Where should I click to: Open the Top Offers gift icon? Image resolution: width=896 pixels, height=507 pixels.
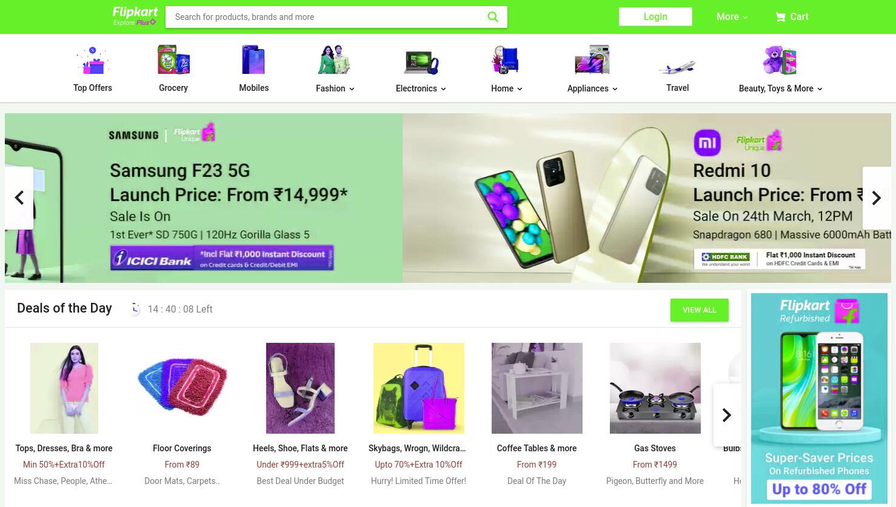[x=92, y=60]
